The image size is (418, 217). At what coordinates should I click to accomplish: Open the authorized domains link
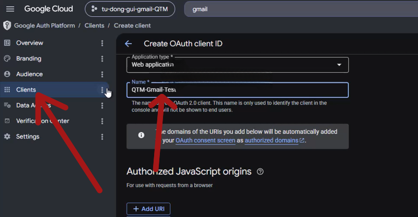(271, 140)
